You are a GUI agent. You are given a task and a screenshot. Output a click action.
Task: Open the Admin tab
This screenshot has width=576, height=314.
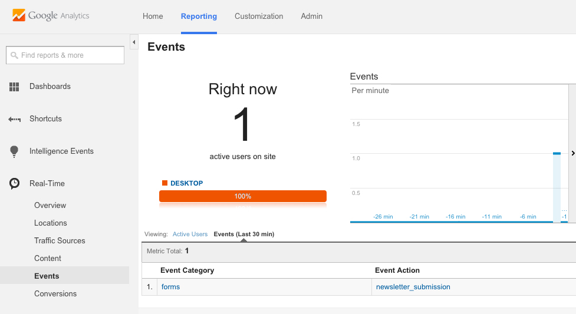tap(311, 16)
